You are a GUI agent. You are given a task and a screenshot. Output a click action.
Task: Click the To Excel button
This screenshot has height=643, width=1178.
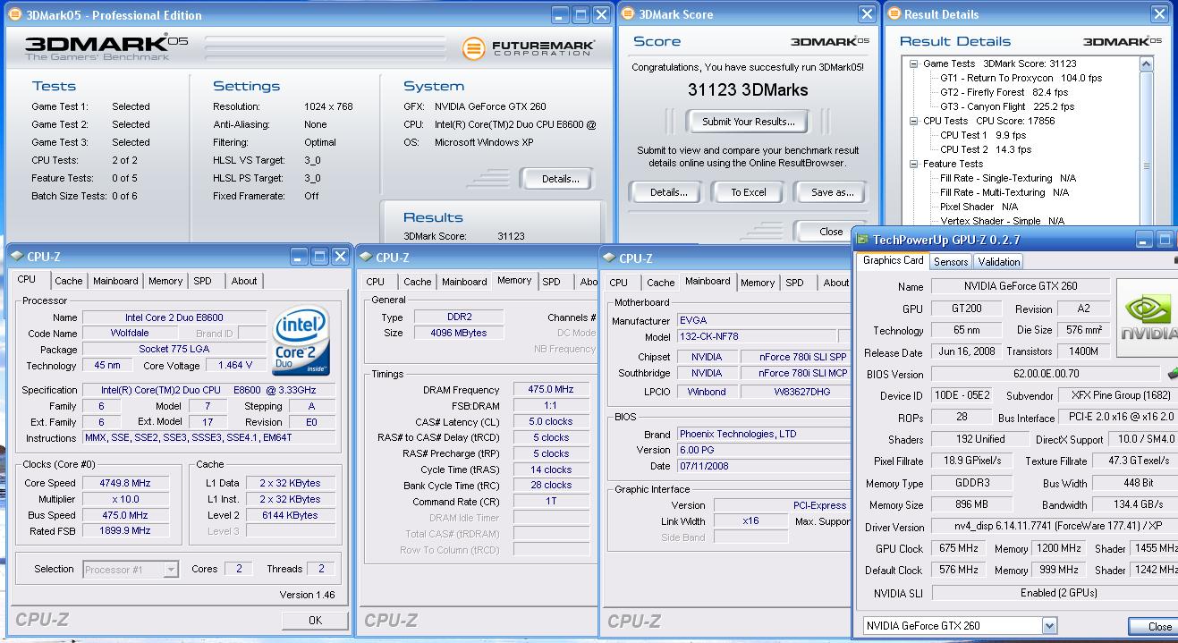click(x=749, y=192)
